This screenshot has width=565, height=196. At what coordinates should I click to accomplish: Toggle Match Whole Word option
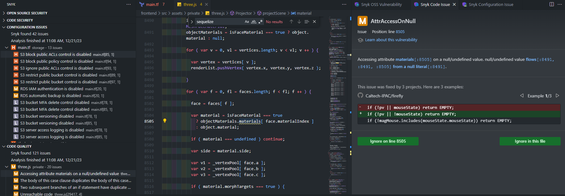254,22
